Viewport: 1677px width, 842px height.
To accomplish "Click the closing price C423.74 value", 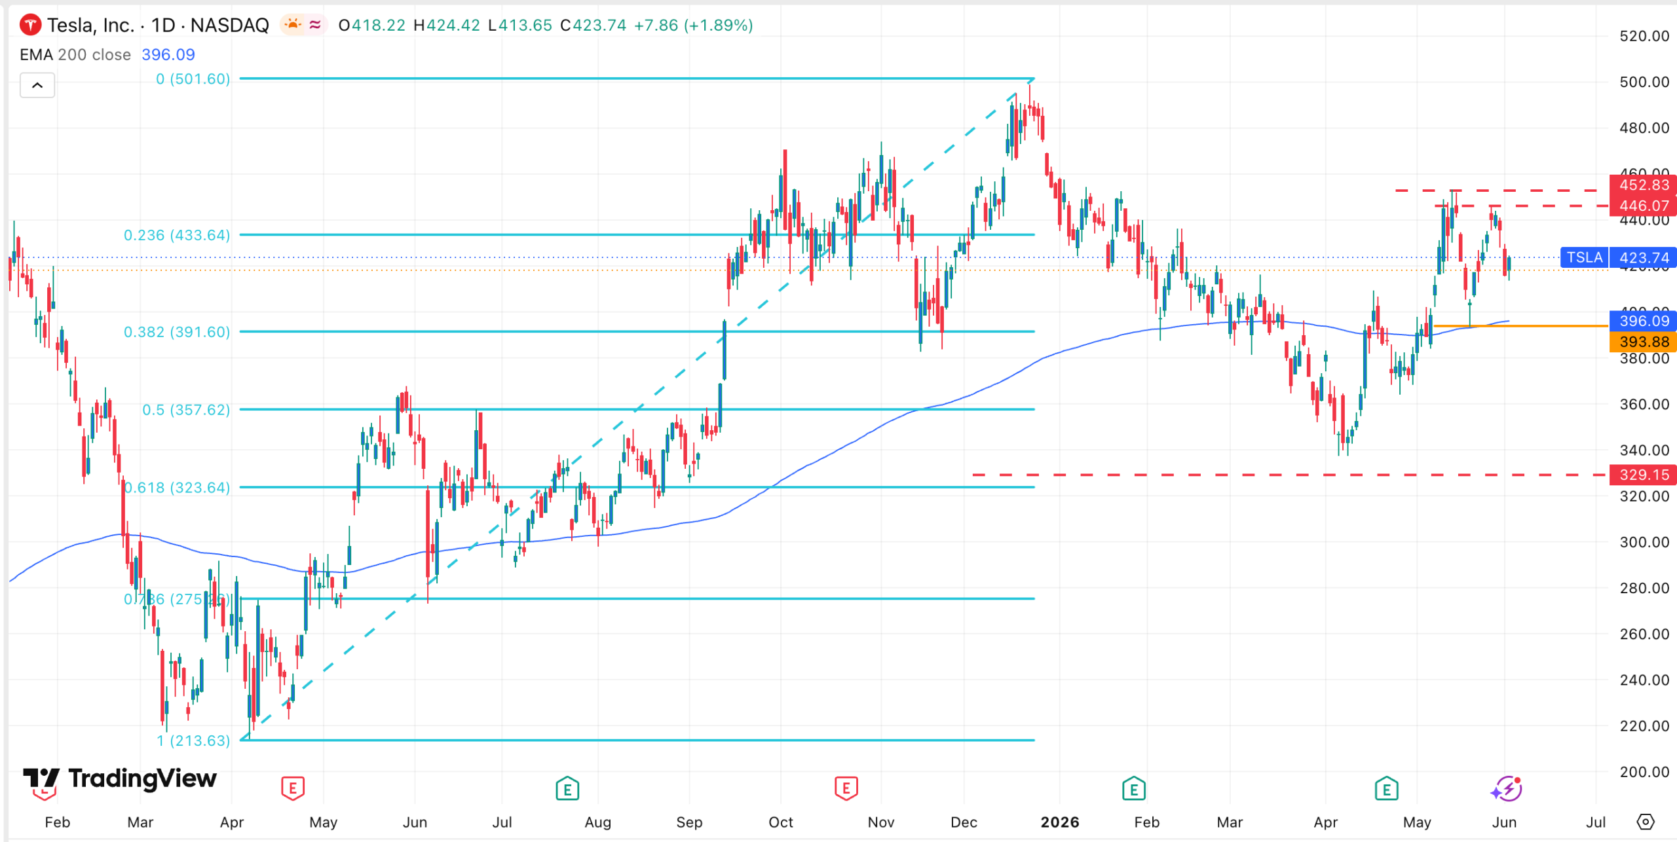I will 594,26.
